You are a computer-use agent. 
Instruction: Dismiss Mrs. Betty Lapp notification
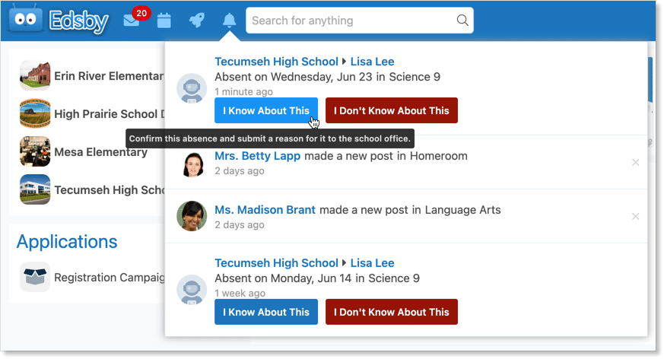pyautogui.click(x=636, y=162)
